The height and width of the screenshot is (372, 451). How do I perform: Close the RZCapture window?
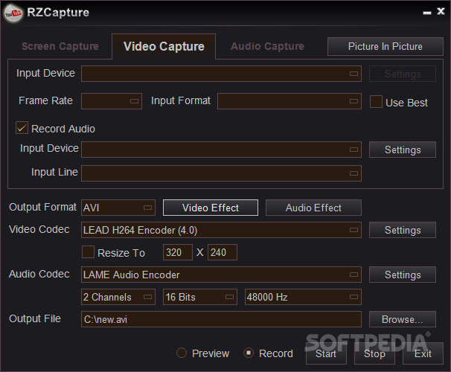[441, 11]
